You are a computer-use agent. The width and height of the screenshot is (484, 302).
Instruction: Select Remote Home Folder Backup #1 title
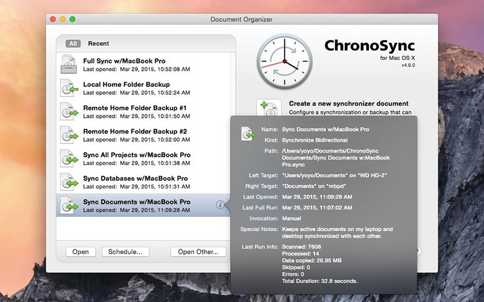pyautogui.click(x=135, y=108)
